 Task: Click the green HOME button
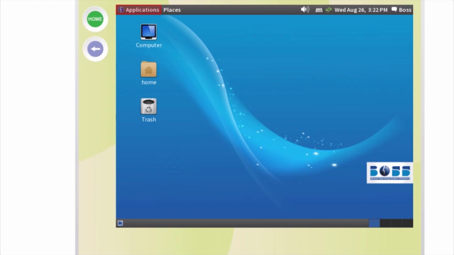pyautogui.click(x=95, y=19)
